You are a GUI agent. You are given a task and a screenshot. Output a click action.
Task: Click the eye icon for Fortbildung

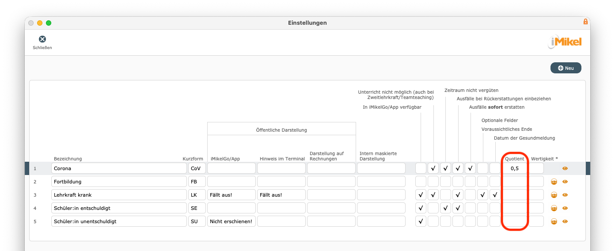coord(565,182)
